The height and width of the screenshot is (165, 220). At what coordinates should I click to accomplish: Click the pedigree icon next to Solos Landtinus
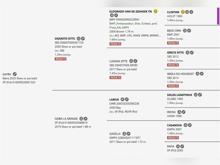pos(196,95)
